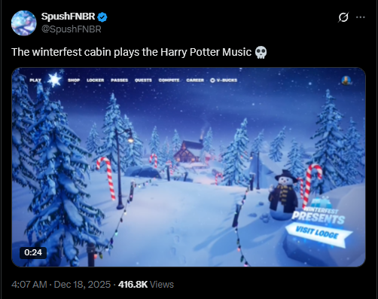378x299 pixels.
Task: Open the LOCKER menu item
Action: click(96, 81)
